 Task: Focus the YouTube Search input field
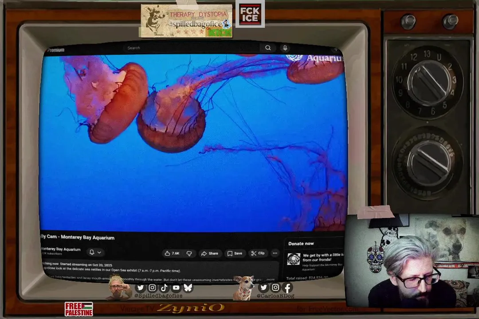click(192, 48)
